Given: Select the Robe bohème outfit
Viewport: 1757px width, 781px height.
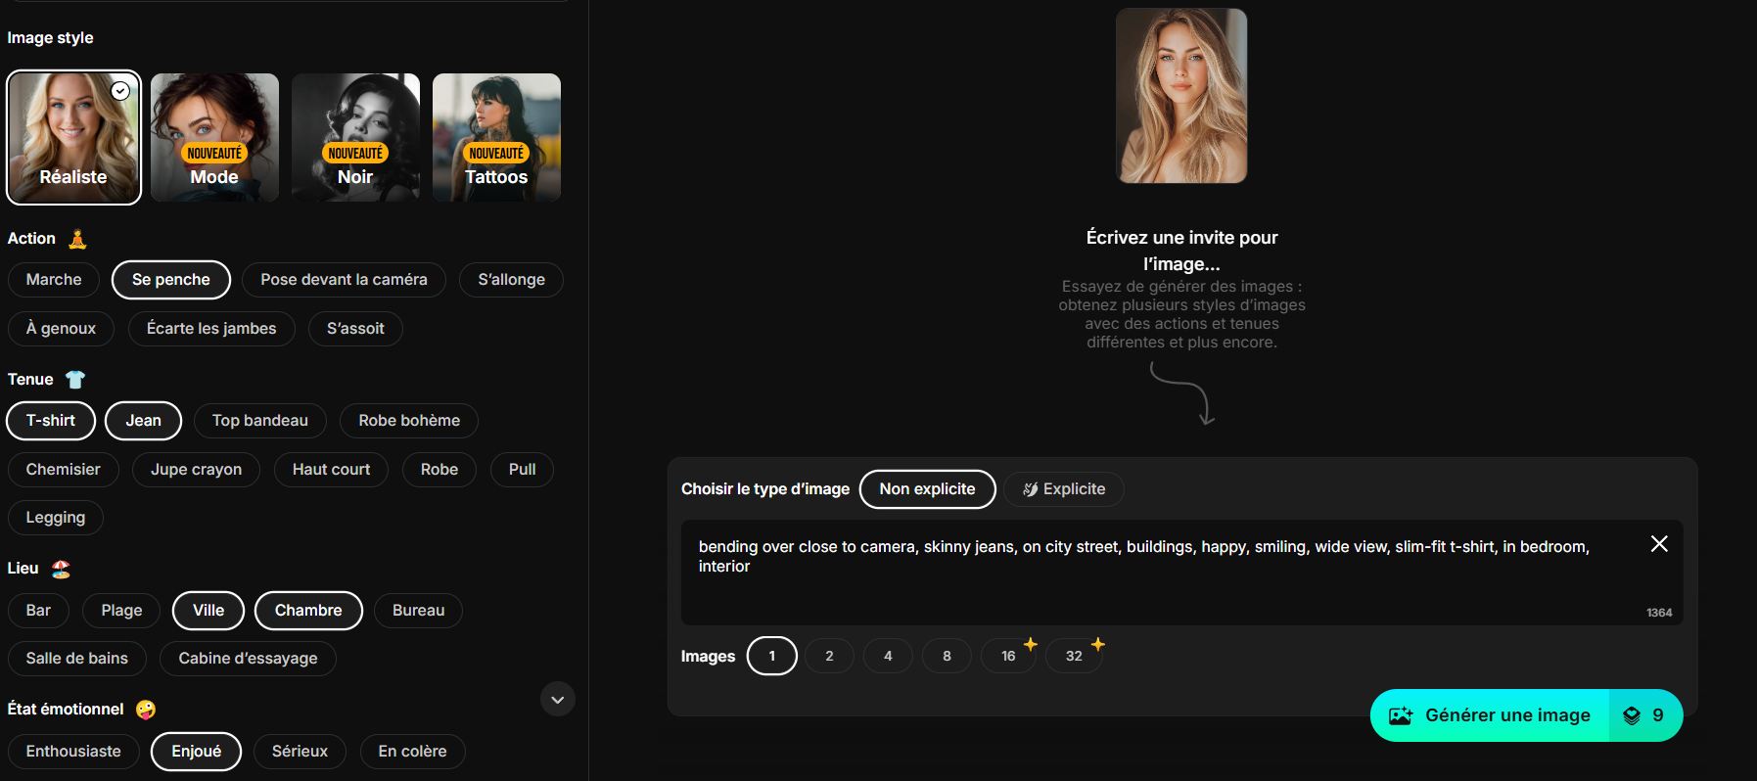Looking at the screenshot, I should [409, 421].
